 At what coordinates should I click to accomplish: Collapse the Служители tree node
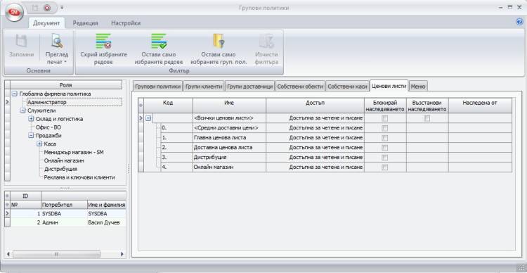click(x=22, y=110)
